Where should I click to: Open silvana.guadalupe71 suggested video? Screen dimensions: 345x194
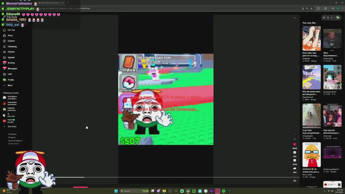pos(332,155)
